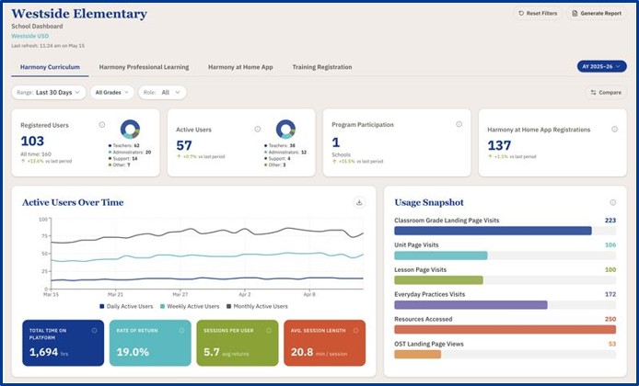
Task: Click the Westside Elementary title
Action: (79, 14)
